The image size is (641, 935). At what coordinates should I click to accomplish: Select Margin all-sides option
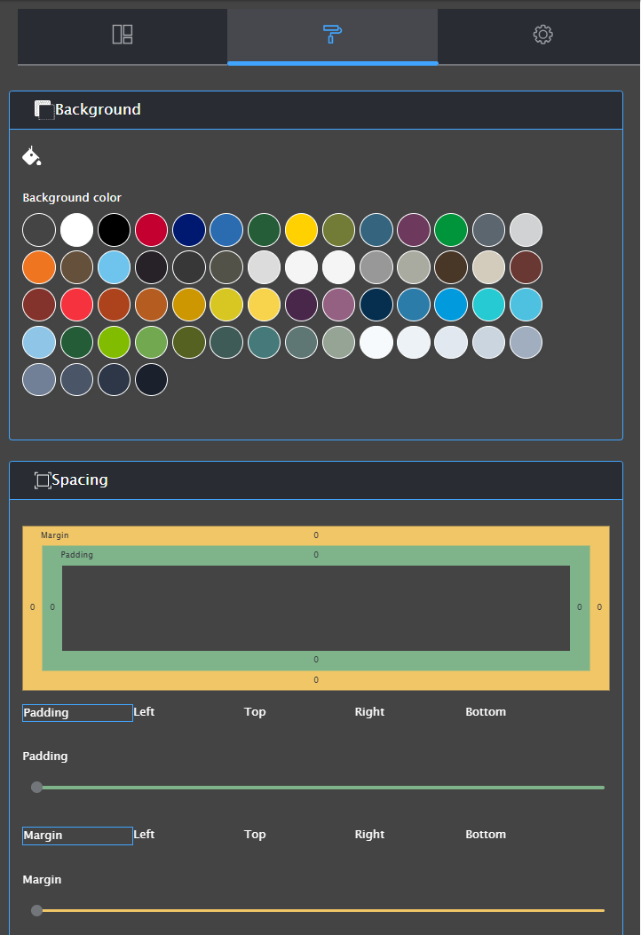tap(77, 836)
